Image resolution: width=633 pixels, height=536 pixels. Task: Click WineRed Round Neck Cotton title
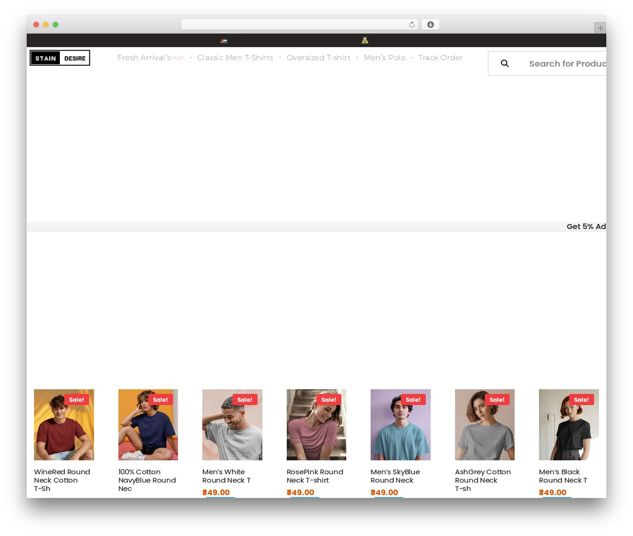62,480
